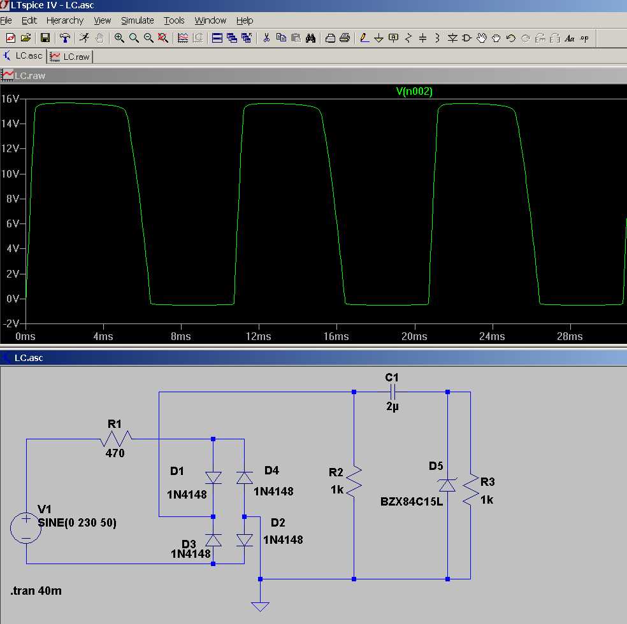The image size is (627, 624).
Task: Select the Move open-hand tool
Action: 482,38
